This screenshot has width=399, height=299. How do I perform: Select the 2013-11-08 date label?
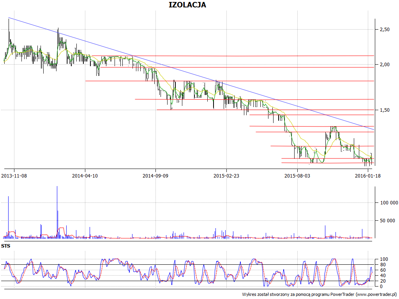click(x=14, y=176)
